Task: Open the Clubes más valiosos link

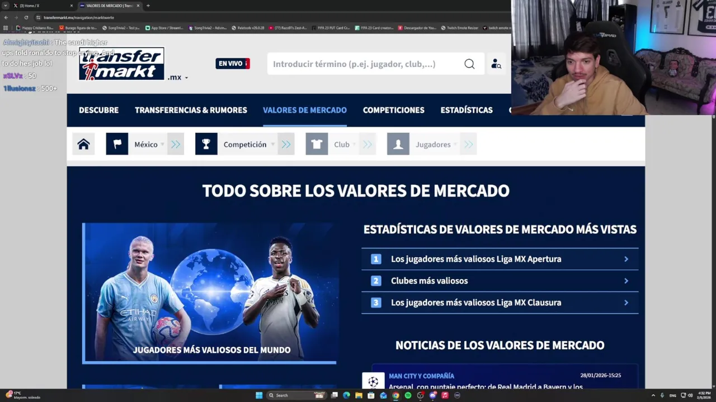Action: [429, 281]
